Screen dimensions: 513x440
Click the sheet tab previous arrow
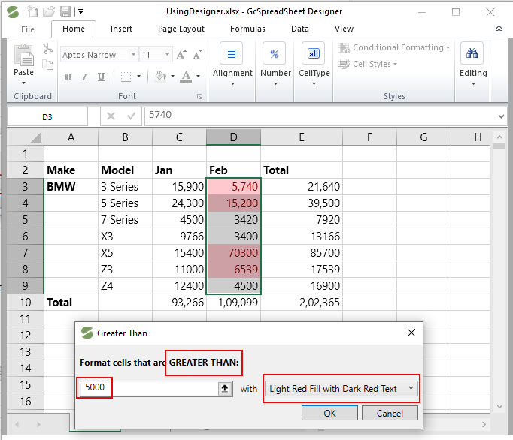(x=17, y=424)
